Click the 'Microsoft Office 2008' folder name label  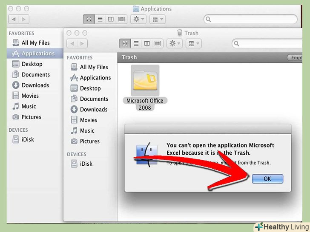click(145, 104)
